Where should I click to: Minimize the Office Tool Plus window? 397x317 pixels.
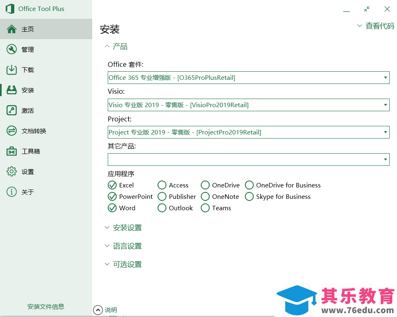coord(346,11)
